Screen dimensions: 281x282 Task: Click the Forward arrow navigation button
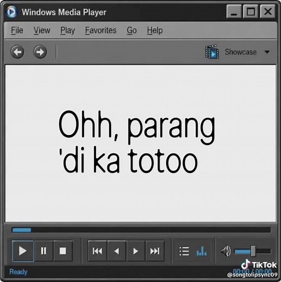click(40, 52)
